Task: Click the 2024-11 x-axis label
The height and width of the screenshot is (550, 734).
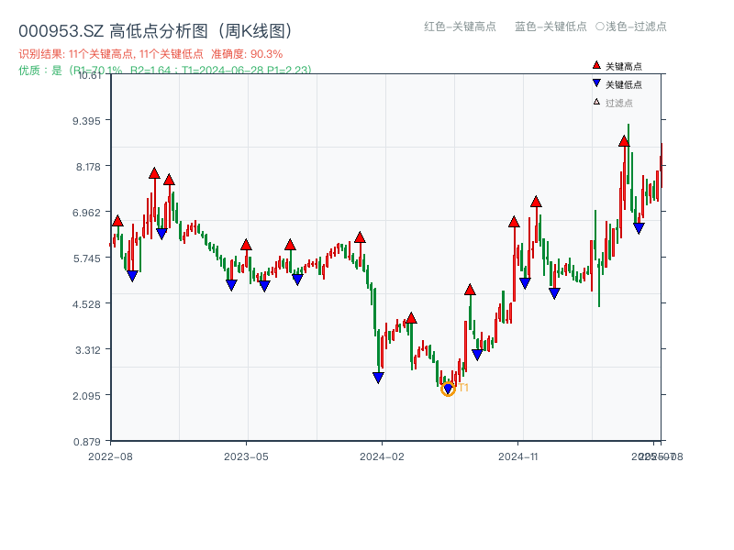Action: (x=517, y=456)
